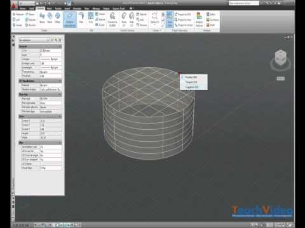Image resolution: width=305 pixels, height=228 pixels.
Task: Select Zebra analysis
Action: click(x=211, y=14)
